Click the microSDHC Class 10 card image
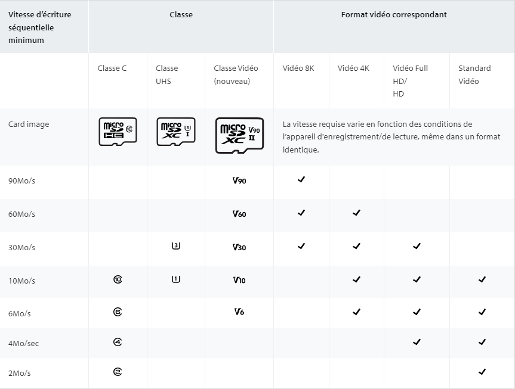This screenshot has width=515, height=389. coord(118,132)
